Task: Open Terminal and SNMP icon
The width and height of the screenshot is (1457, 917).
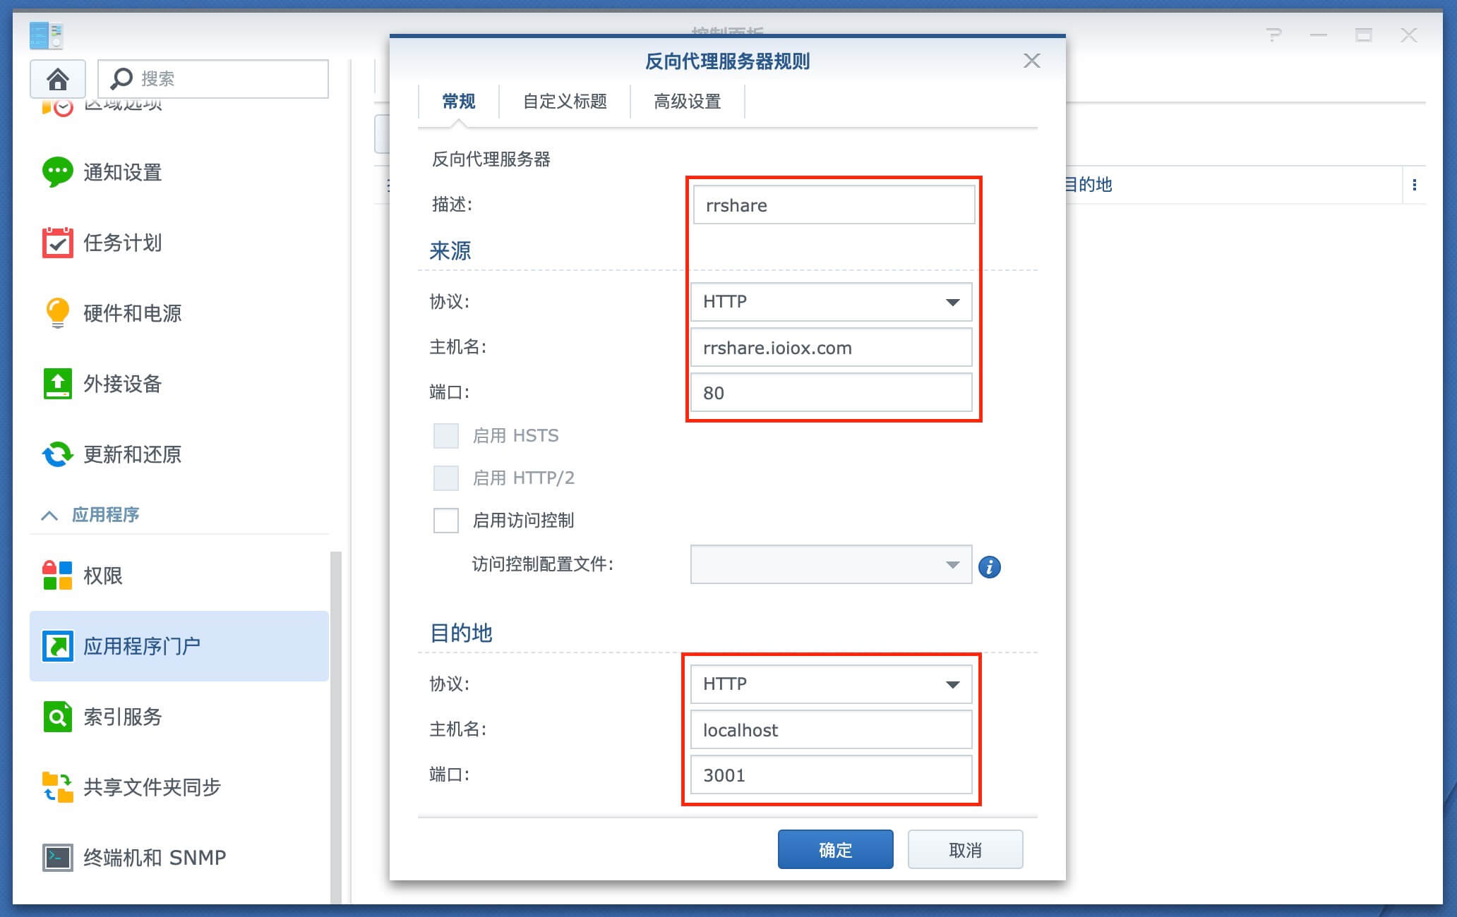Action: point(57,858)
